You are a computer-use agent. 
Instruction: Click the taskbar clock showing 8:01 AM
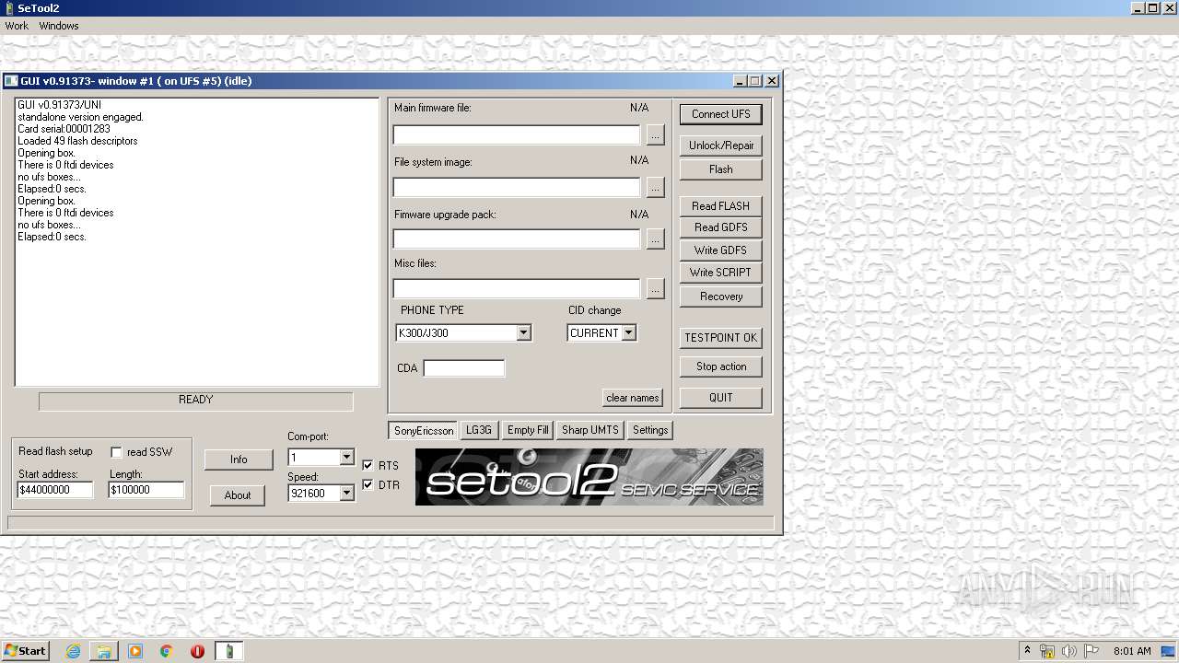point(1132,651)
